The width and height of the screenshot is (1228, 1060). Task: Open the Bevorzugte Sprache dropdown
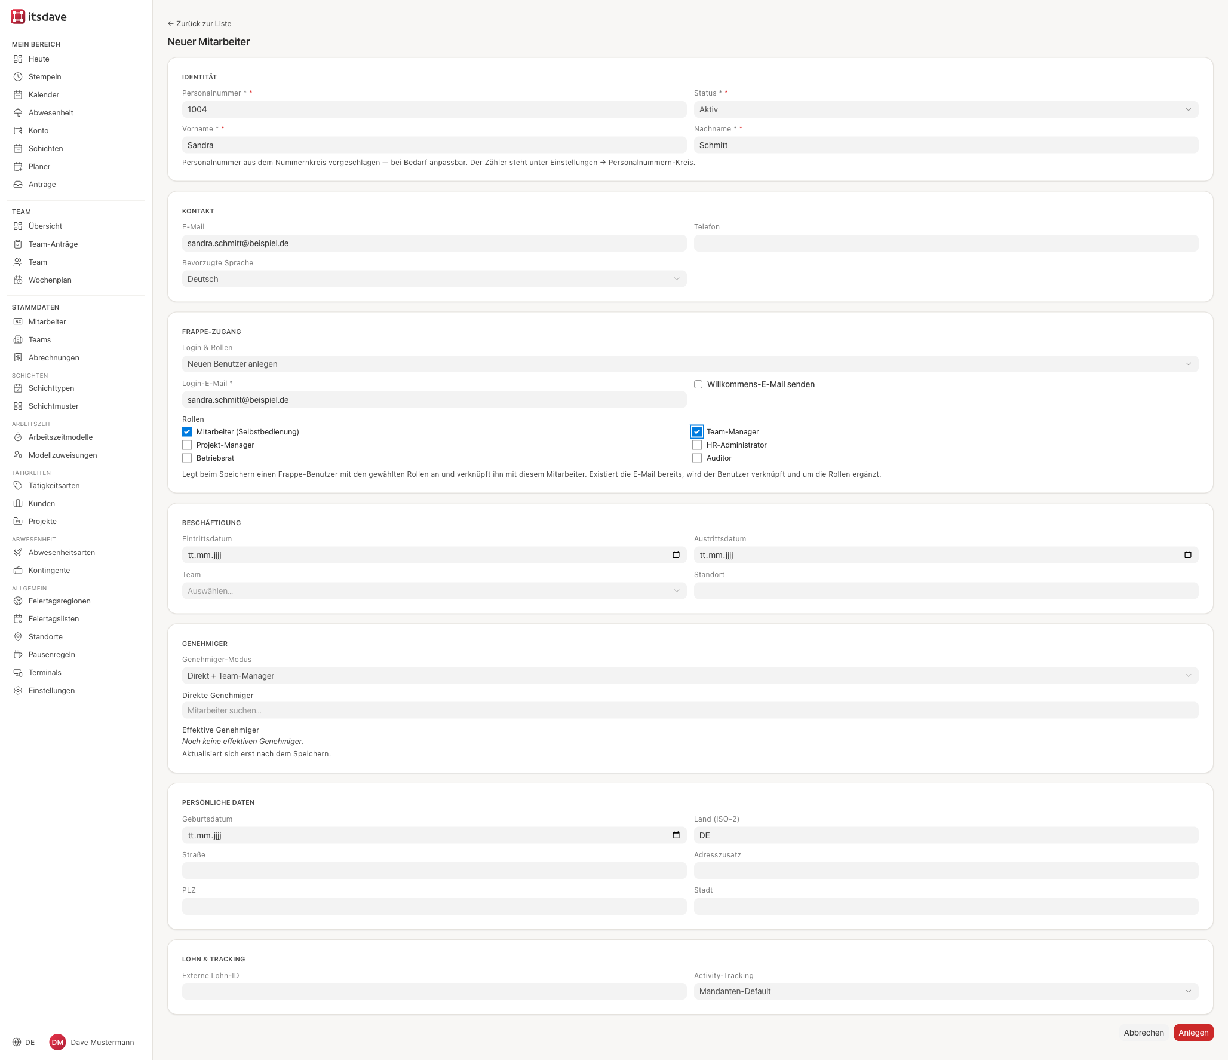point(434,279)
